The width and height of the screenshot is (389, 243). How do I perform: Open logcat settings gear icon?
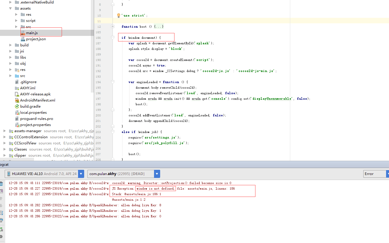1,237
